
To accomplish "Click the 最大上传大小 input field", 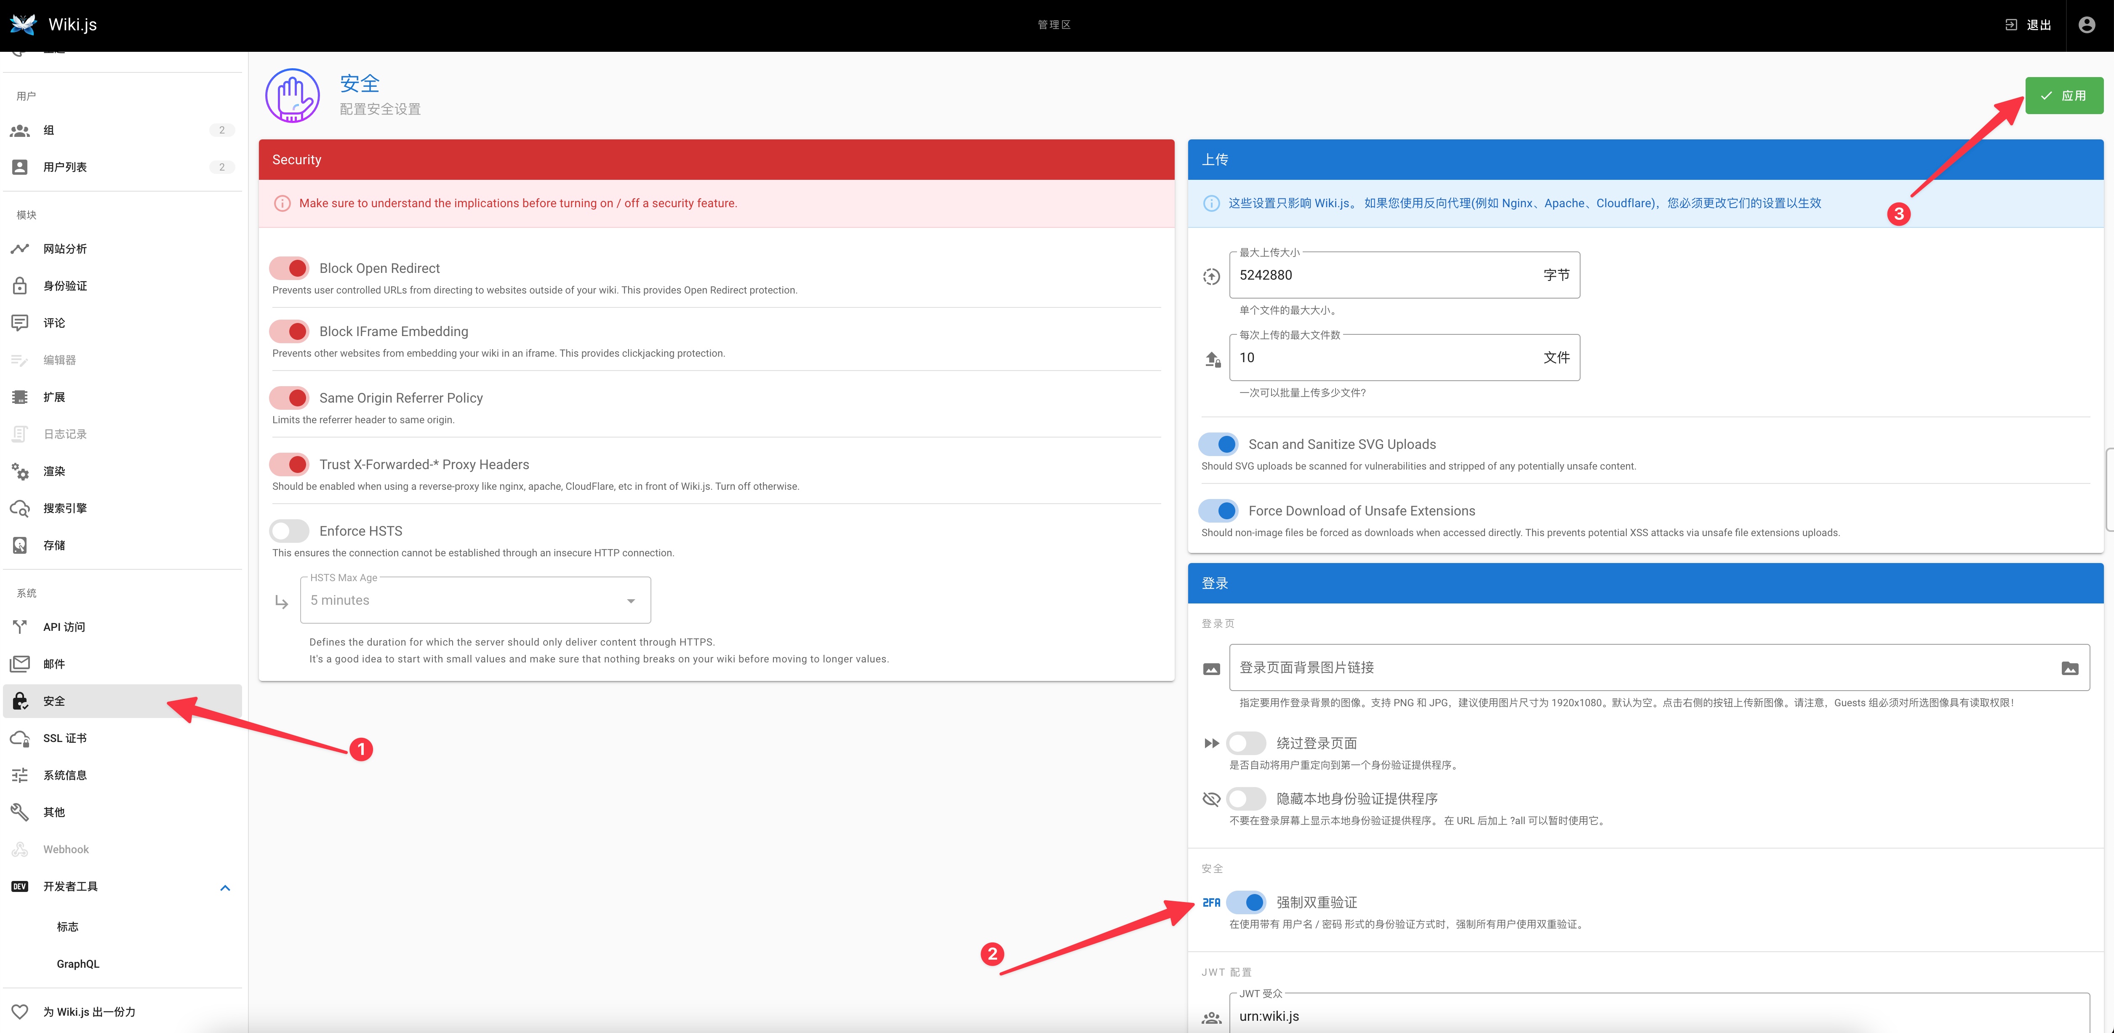I will pyautogui.click(x=1404, y=275).
